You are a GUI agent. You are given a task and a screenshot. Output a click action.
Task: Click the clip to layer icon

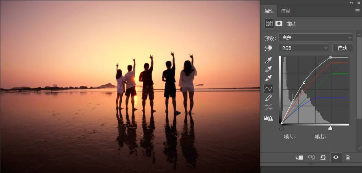299,158
